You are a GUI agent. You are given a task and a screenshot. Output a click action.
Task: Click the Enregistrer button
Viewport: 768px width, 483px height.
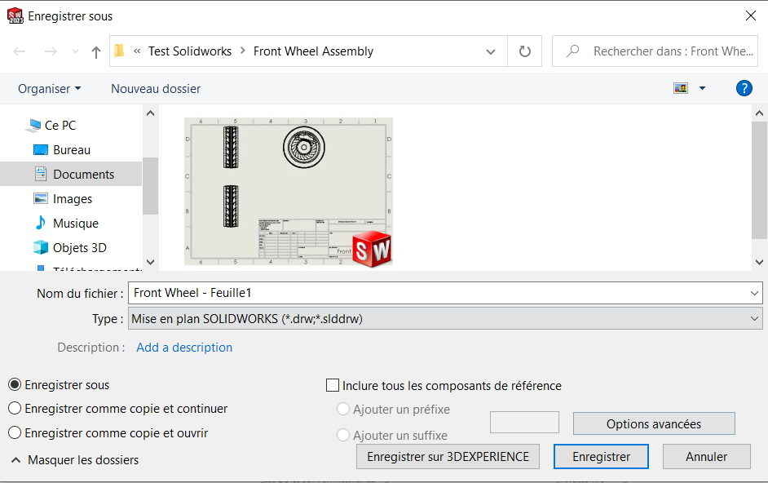(601, 457)
